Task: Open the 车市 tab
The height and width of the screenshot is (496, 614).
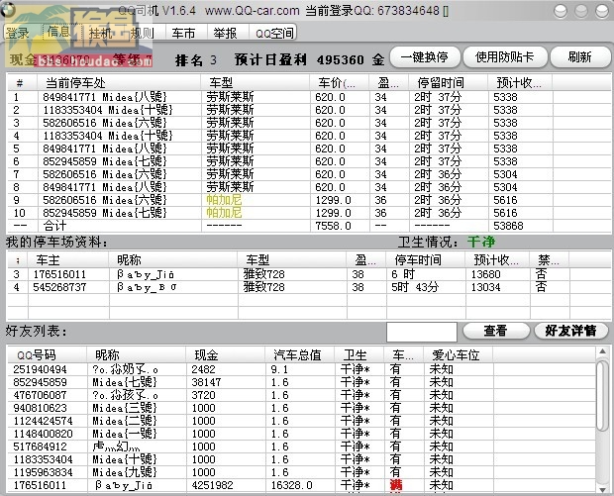Action: pyautogui.click(x=185, y=33)
